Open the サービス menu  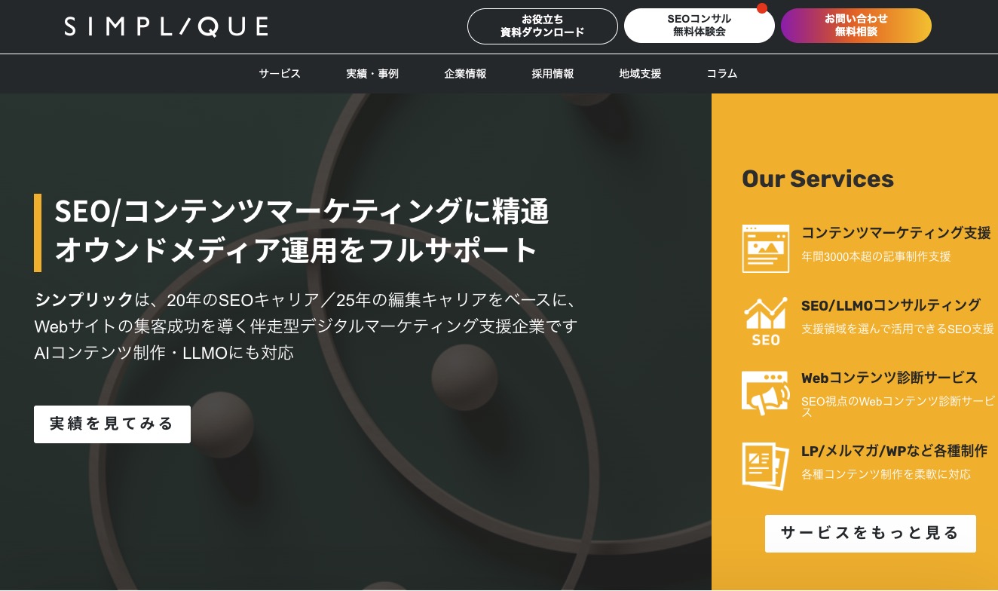click(x=280, y=74)
